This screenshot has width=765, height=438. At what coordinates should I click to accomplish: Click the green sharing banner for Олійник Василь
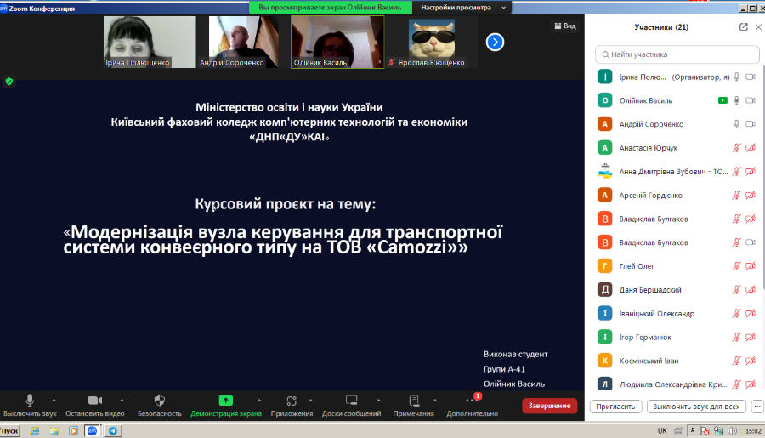(x=331, y=8)
